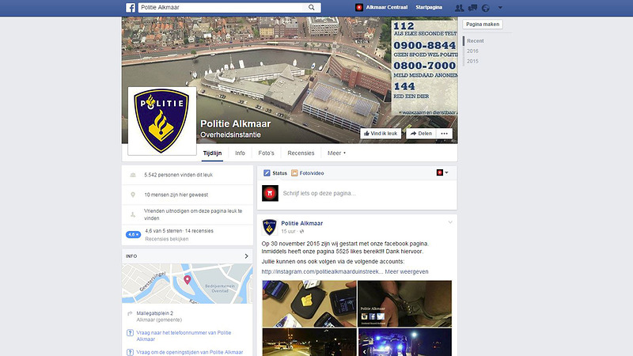
Task: Open the three-dots more actions button
Action: tap(445, 134)
